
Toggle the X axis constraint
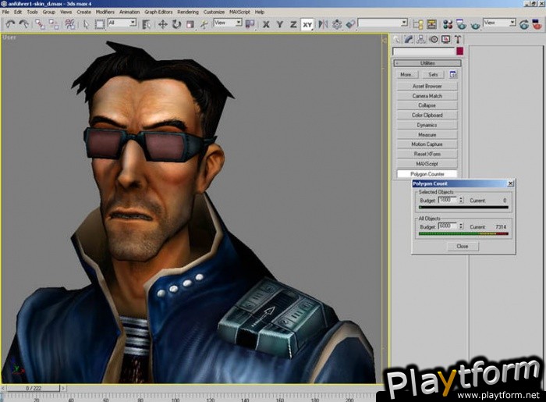coord(266,24)
